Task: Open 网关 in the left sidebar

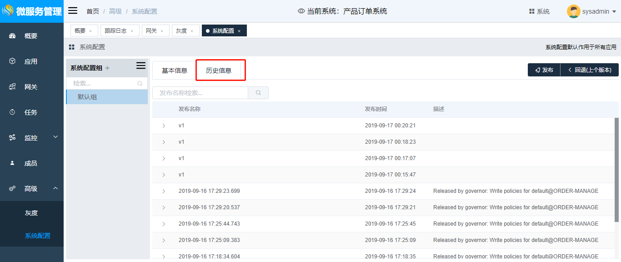Action: pyautogui.click(x=31, y=87)
